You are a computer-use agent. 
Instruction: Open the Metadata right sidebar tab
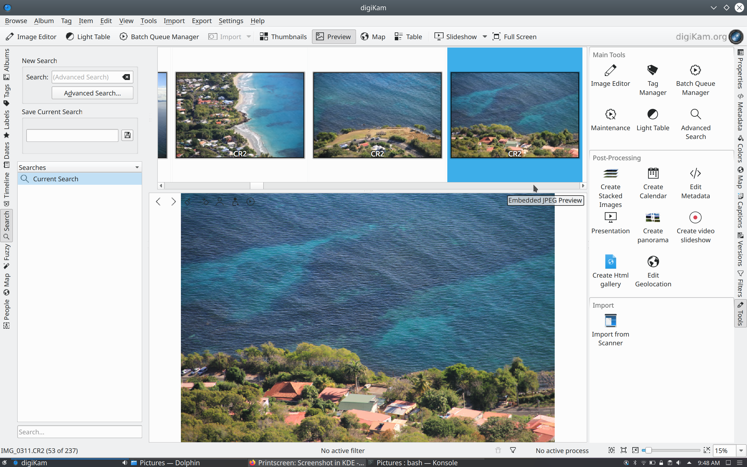click(741, 111)
